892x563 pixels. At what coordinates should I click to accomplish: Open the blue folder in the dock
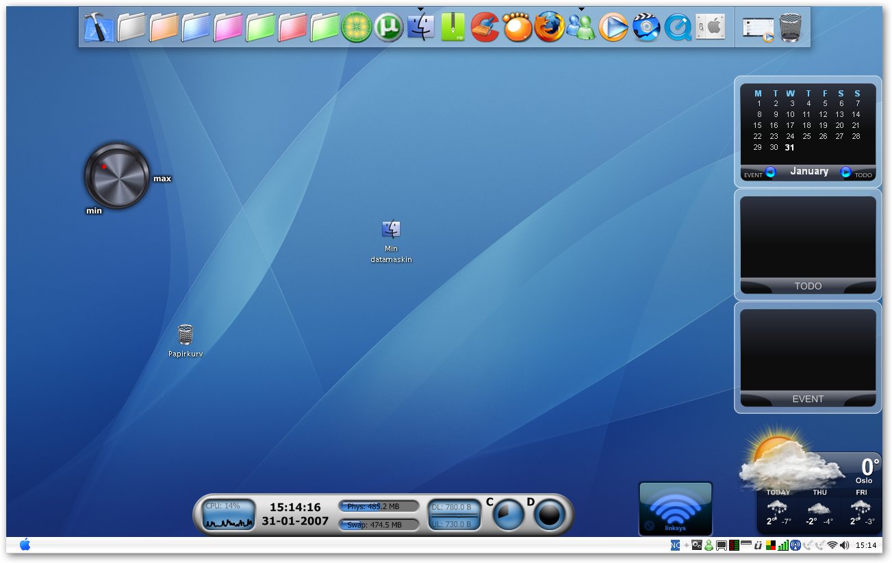(x=196, y=28)
